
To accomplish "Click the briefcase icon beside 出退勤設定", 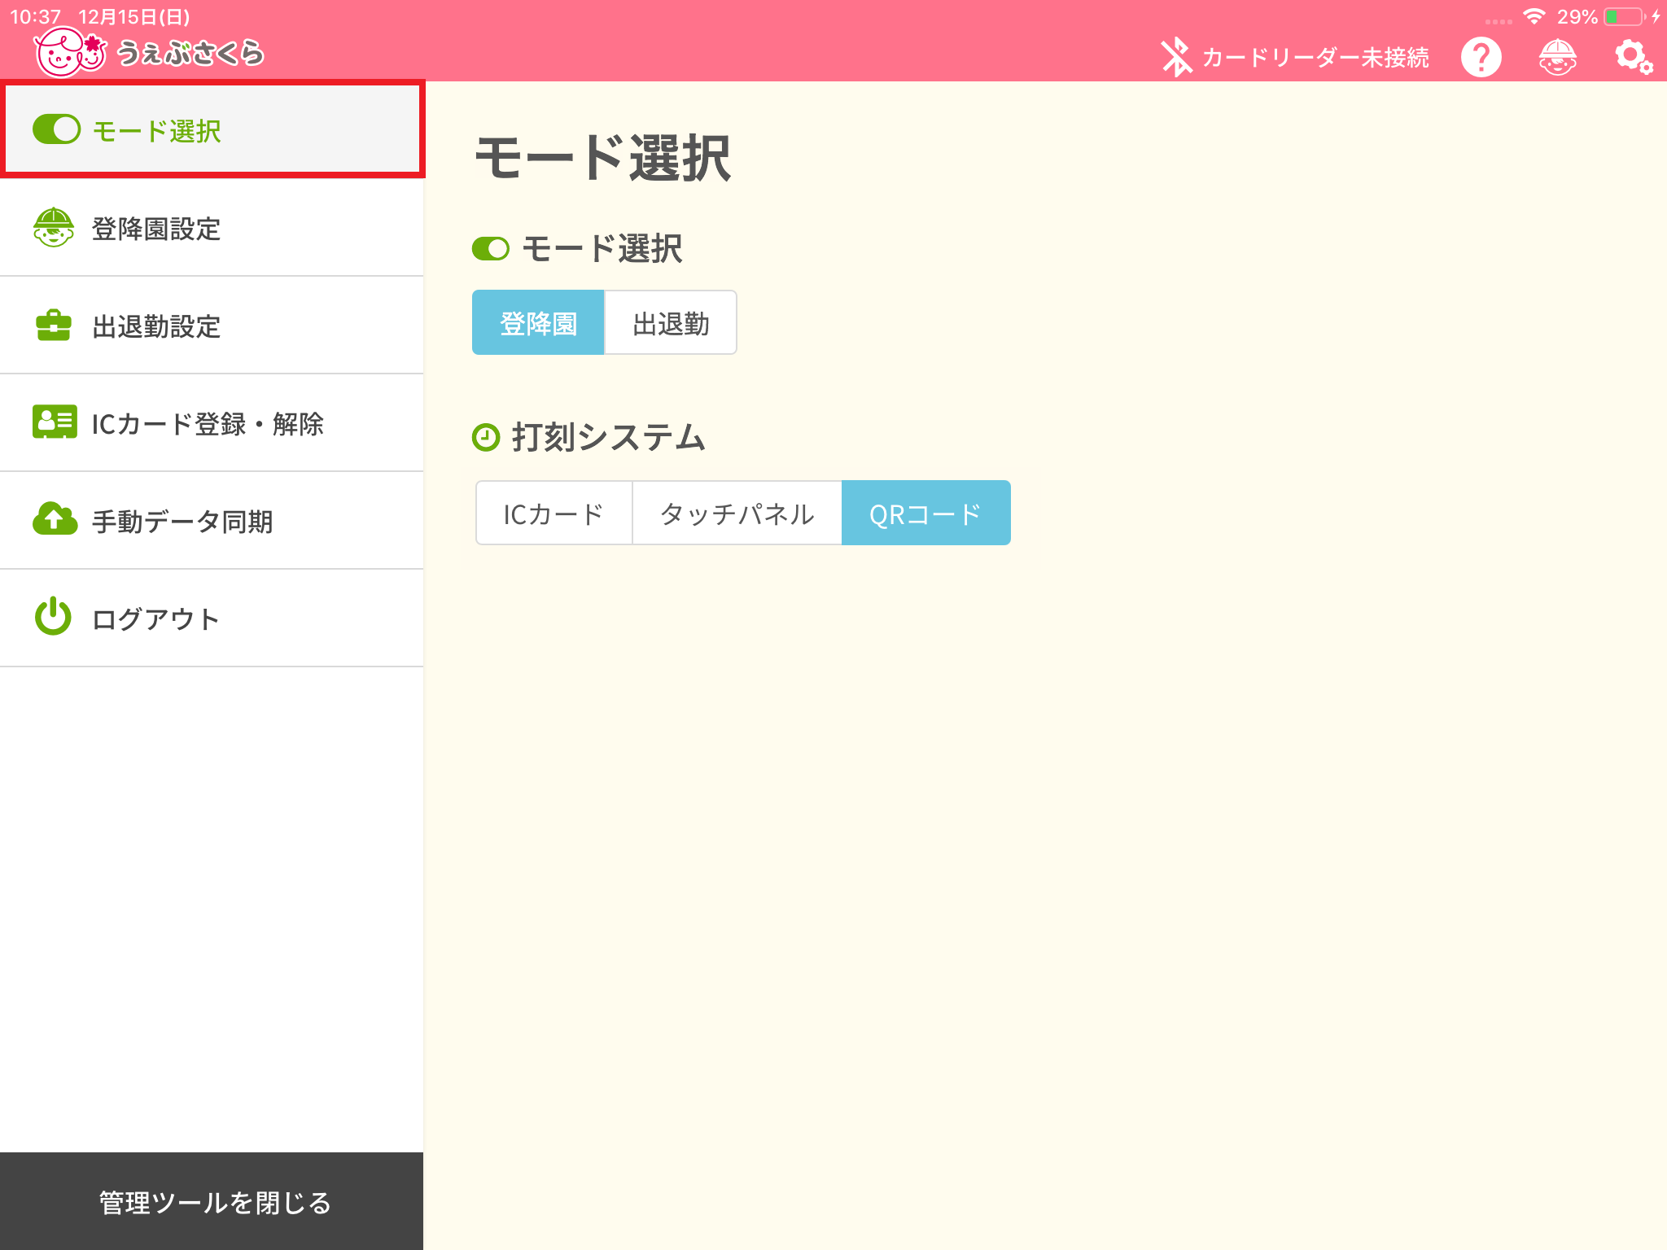I will 54,326.
